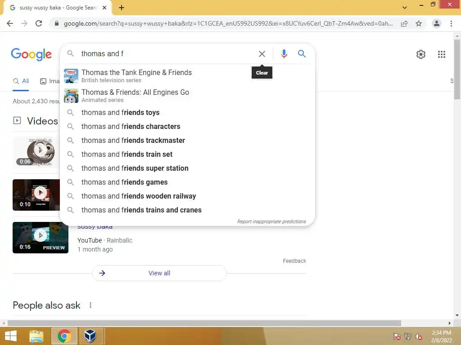Choose suggestion thomas and friends trackmaster

[x=187, y=141]
